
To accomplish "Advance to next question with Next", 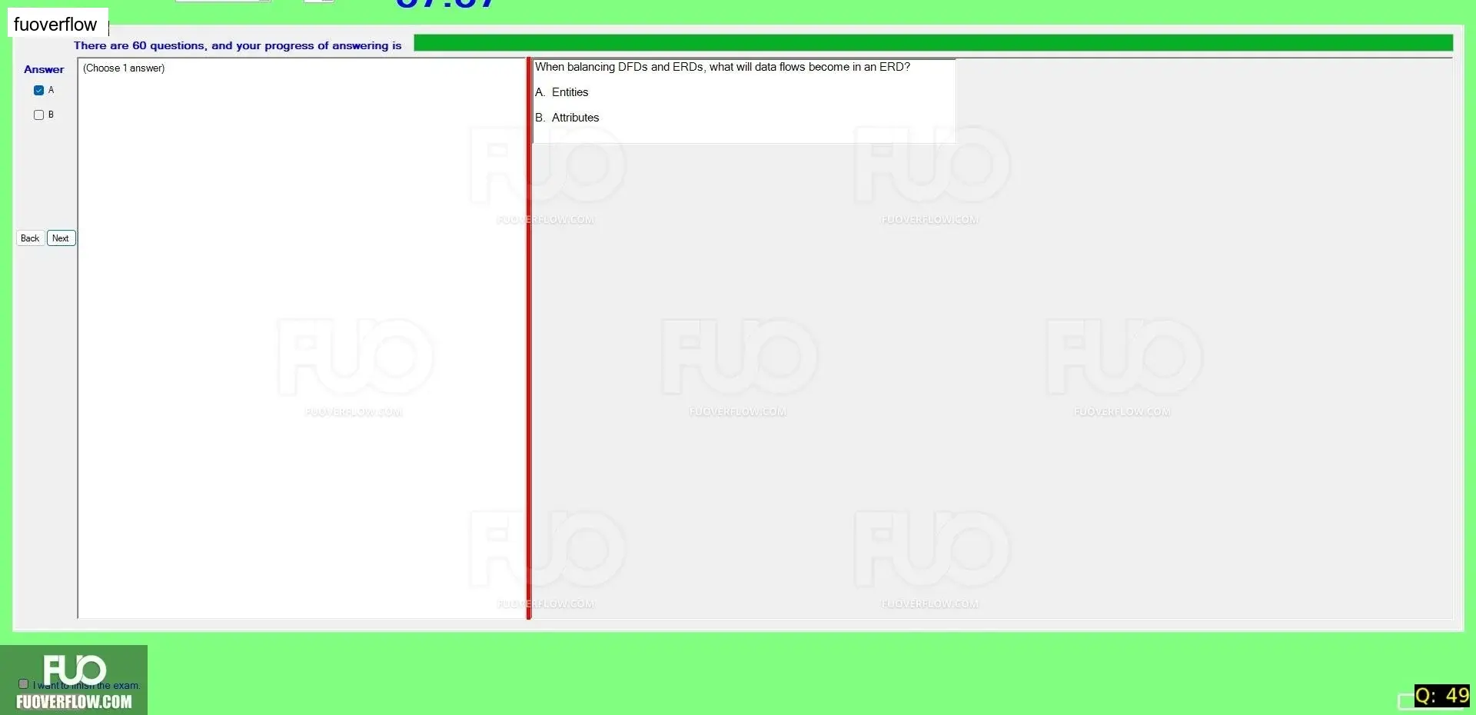I will 61,238.
